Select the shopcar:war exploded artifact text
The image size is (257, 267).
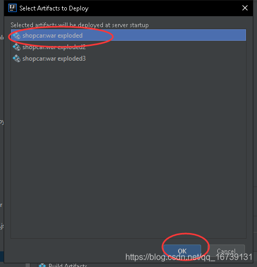pos(52,36)
